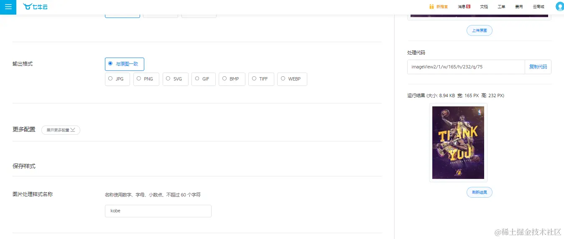Open 消息 messages in top navigation

pyautogui.click(x=462, y=7)
